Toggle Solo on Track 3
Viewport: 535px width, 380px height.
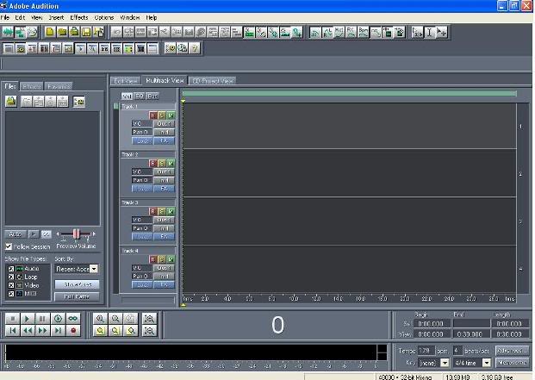[x=162, y=211]
